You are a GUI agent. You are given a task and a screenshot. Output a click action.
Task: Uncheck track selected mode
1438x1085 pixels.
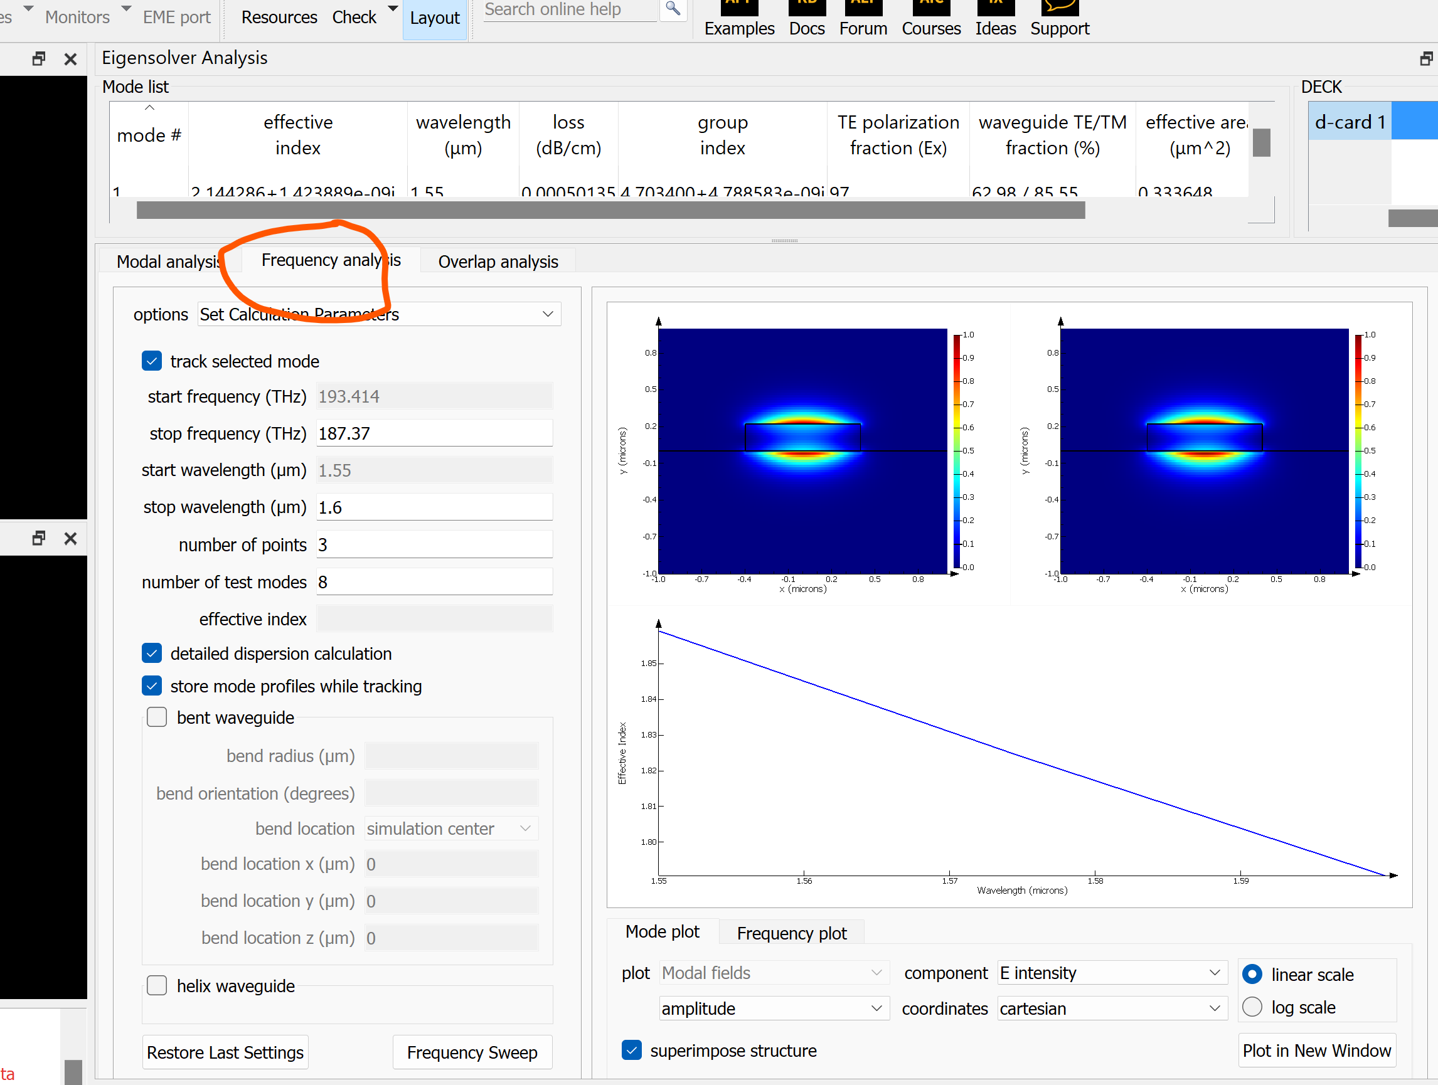152,361
